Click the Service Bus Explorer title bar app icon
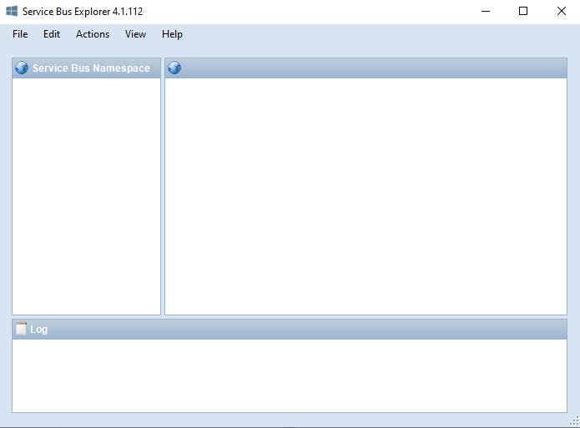Viewport: 580px width, 428px height. coord(12,12)
